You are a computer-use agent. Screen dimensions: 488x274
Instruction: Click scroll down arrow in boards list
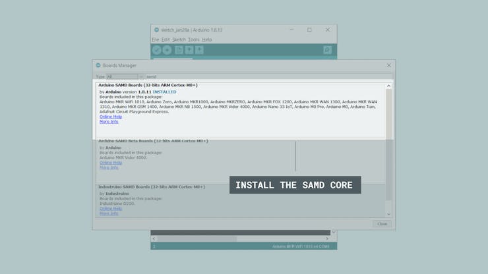tap(388, 214)
